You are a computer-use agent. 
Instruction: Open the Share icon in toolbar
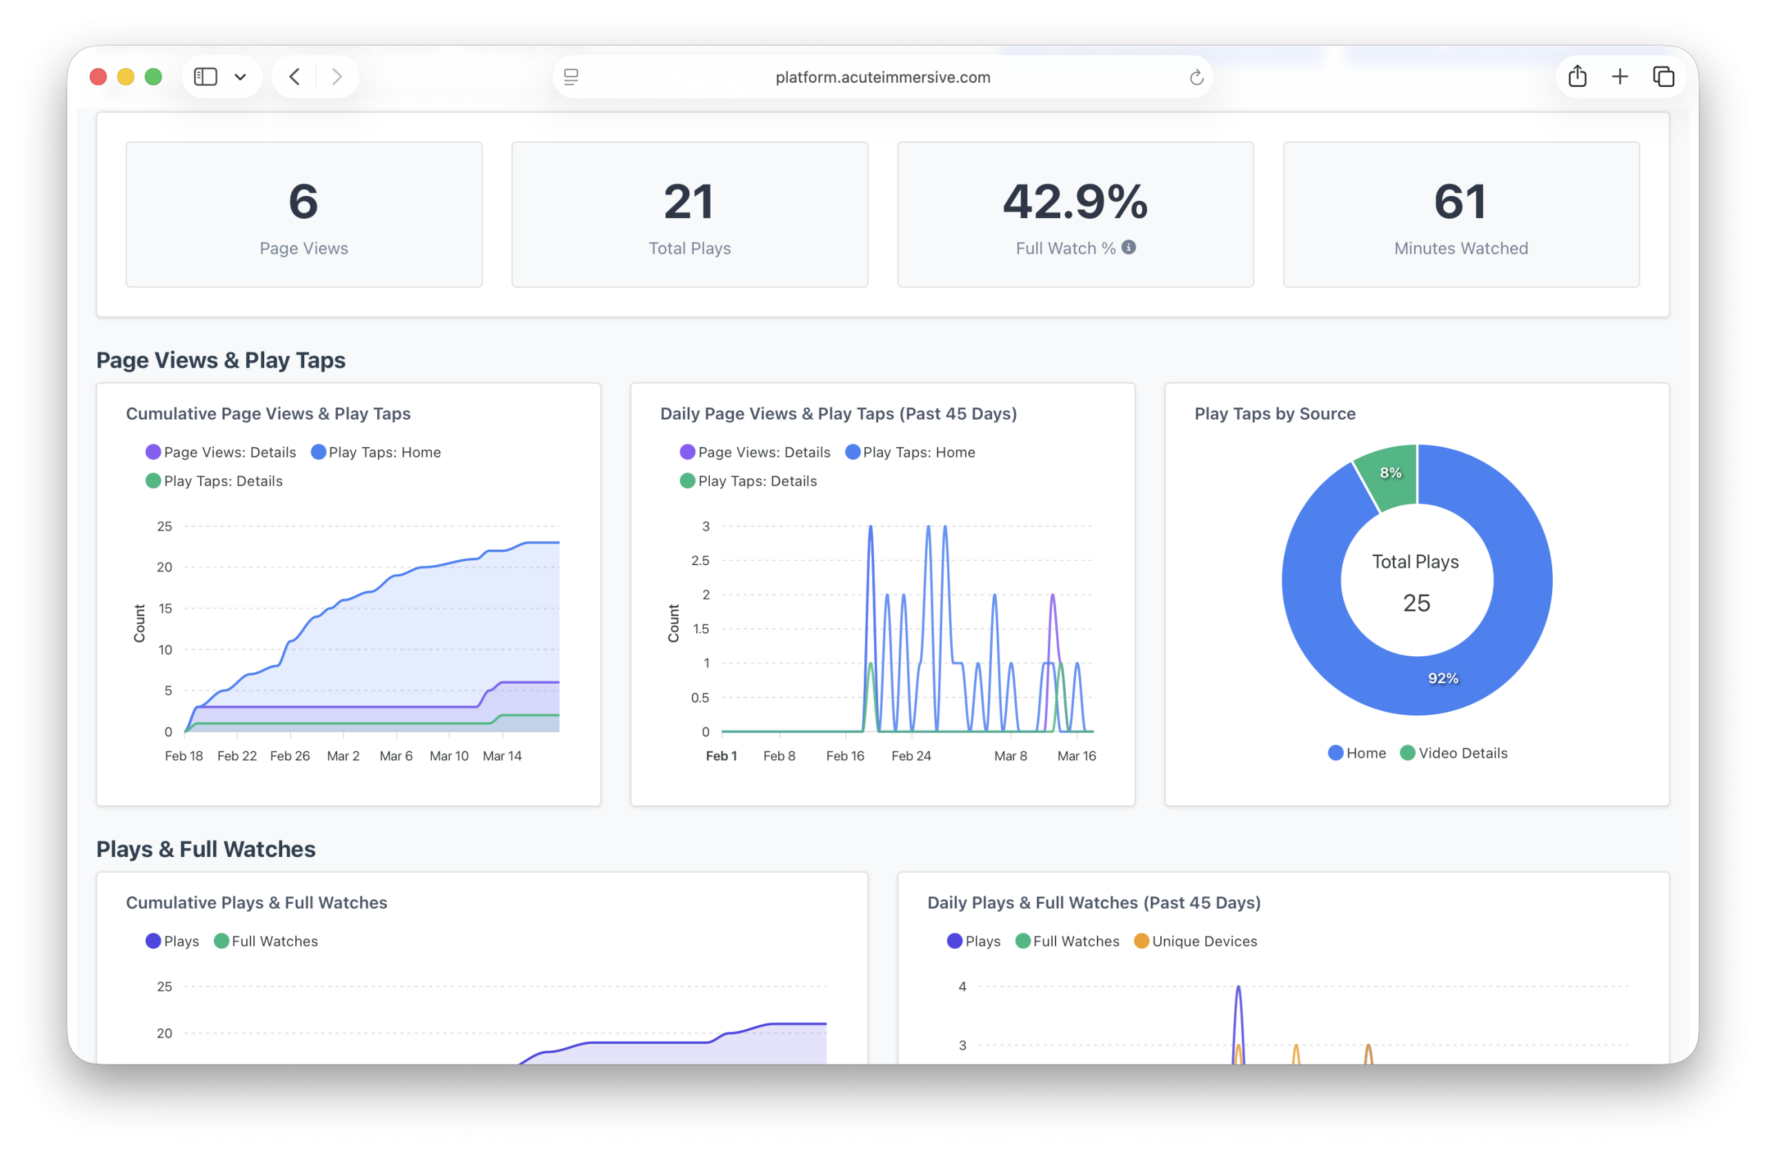point(1577,77)
